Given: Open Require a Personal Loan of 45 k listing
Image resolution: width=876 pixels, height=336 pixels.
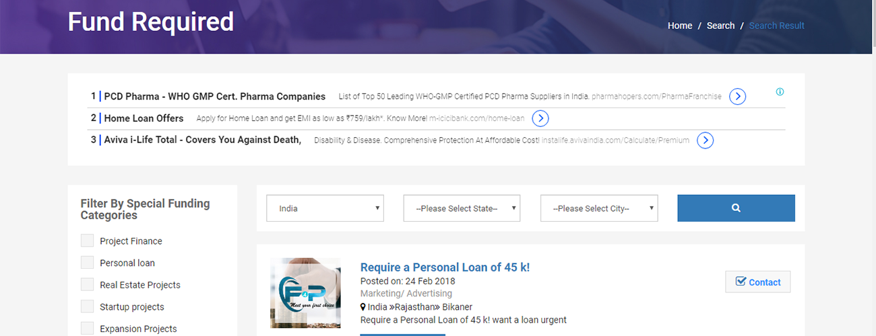Looking at the screenshot, I should coord(445,267).
